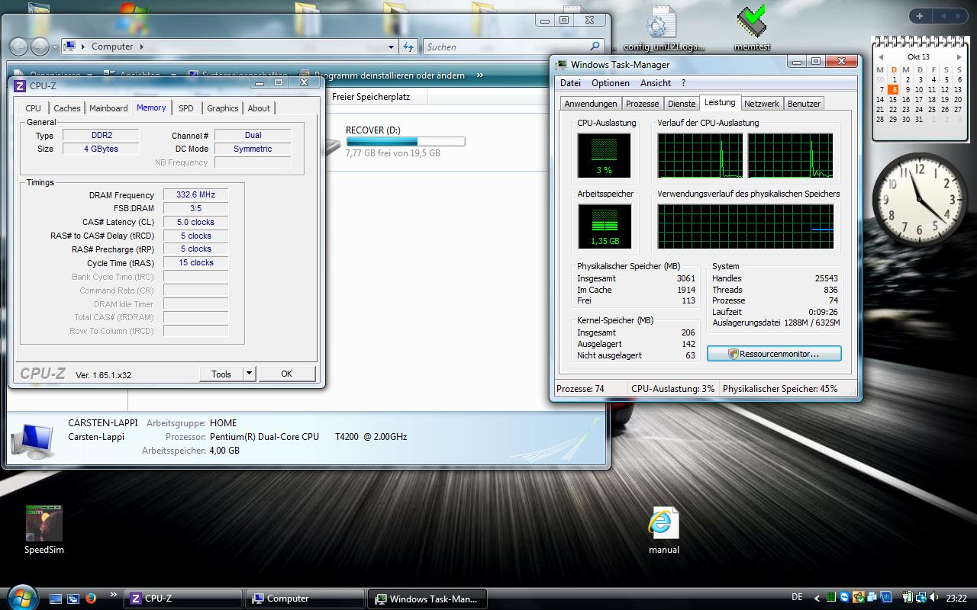Click Programm deinstallieren oder ändern
The width and height of the screenshot is (977, 610).
click(x=389, y=75)
